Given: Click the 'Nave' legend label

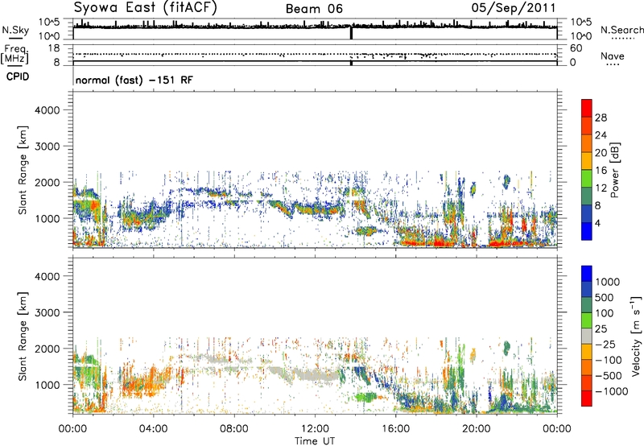Looking at the screenshot, I should (613, 56).
